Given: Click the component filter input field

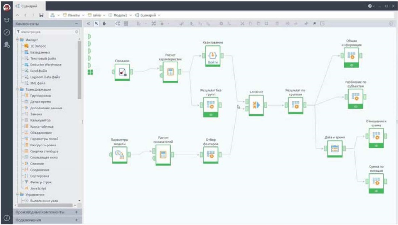Looking at the screenshot, I should (47, 32).
